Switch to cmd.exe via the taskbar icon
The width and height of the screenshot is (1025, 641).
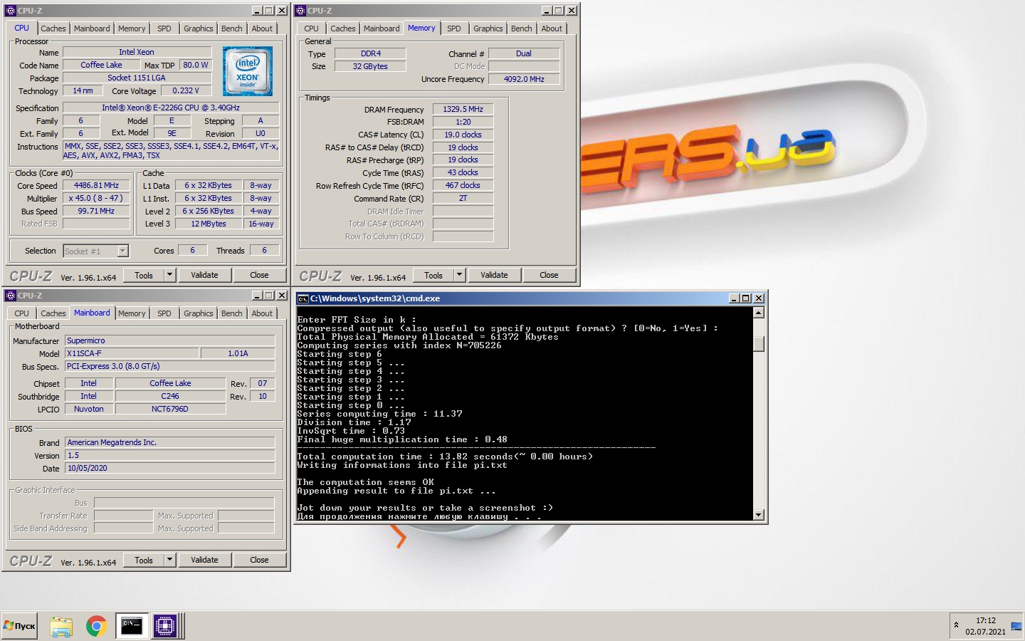132,626
